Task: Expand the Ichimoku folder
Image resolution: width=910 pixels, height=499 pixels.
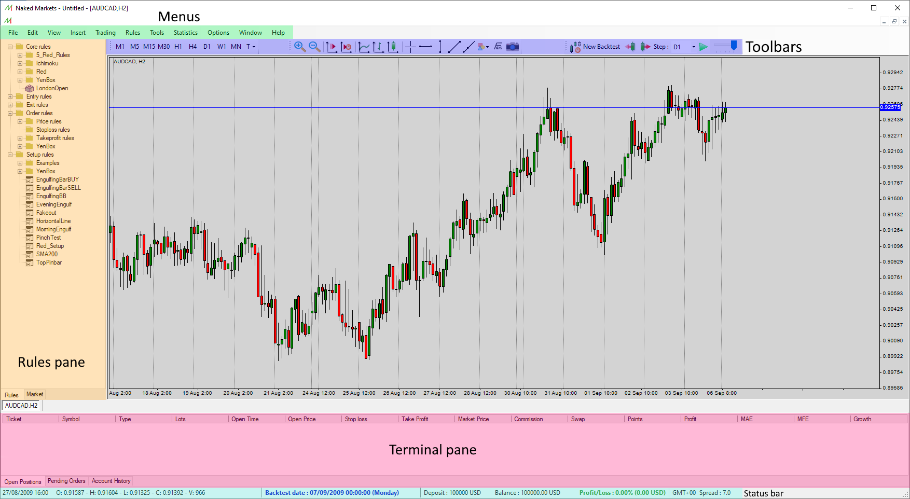Action: 20,63
